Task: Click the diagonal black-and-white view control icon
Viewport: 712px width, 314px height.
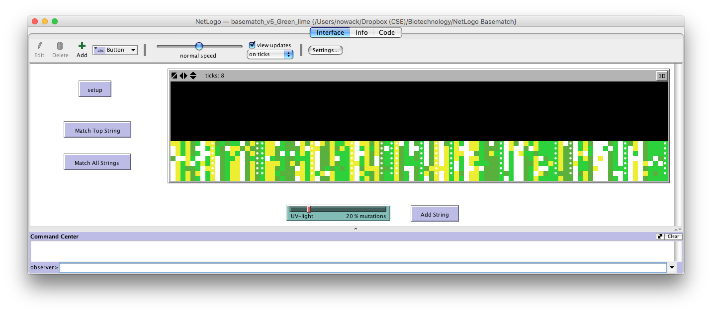Action: pos(175,76)
